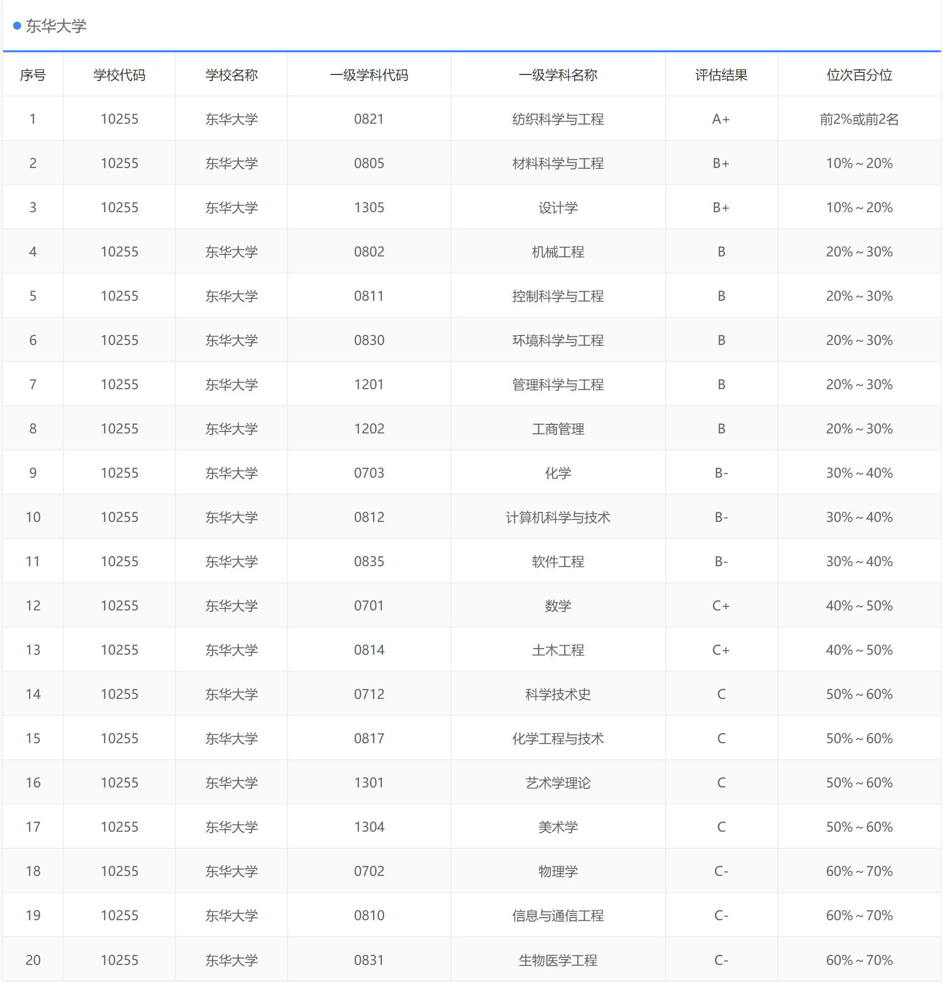The width and height of the screenshot is (942, 982).
Task: Click subject code 0702
Action: pyautogui.click(x=369, y=871)
